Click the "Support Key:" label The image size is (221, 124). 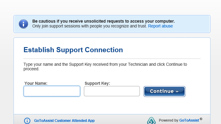[x=97, y=83]
